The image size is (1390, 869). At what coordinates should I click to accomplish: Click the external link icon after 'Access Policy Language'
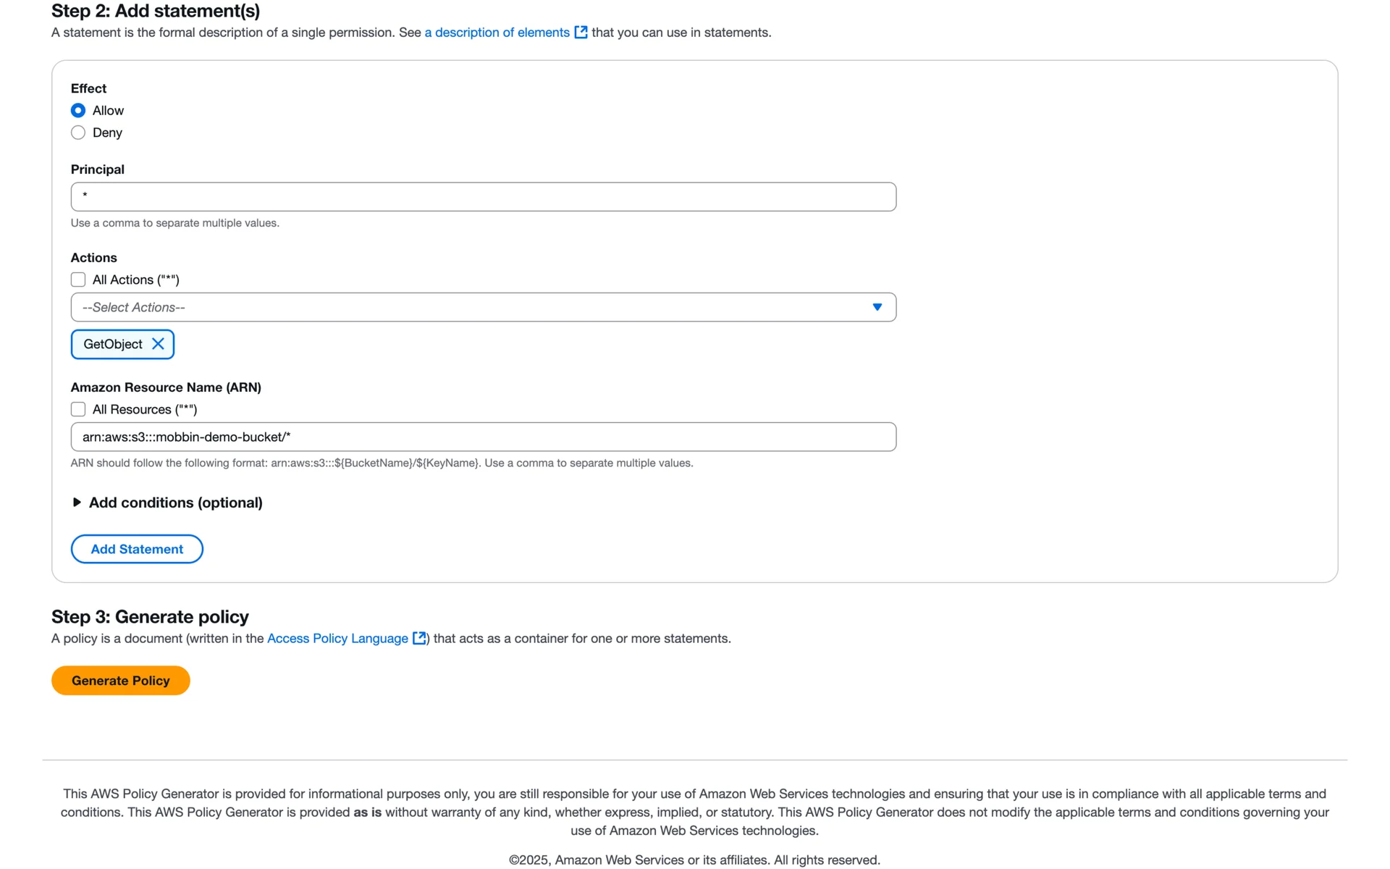coord(419,638)
